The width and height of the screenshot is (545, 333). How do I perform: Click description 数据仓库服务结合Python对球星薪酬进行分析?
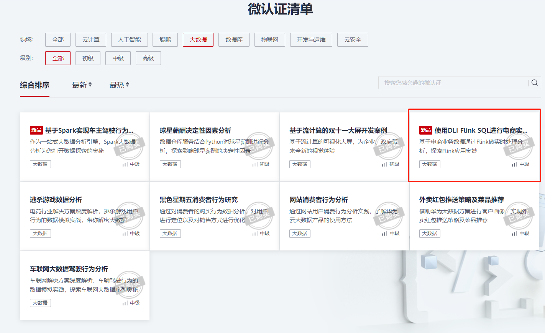tap(214, 146)
